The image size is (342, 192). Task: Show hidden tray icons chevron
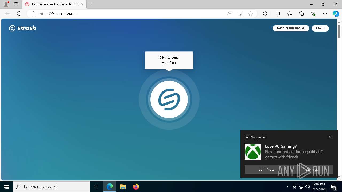[288, 187]
